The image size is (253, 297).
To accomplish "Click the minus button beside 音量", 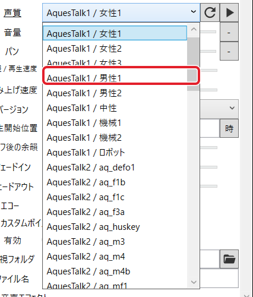I will [229, 32].
